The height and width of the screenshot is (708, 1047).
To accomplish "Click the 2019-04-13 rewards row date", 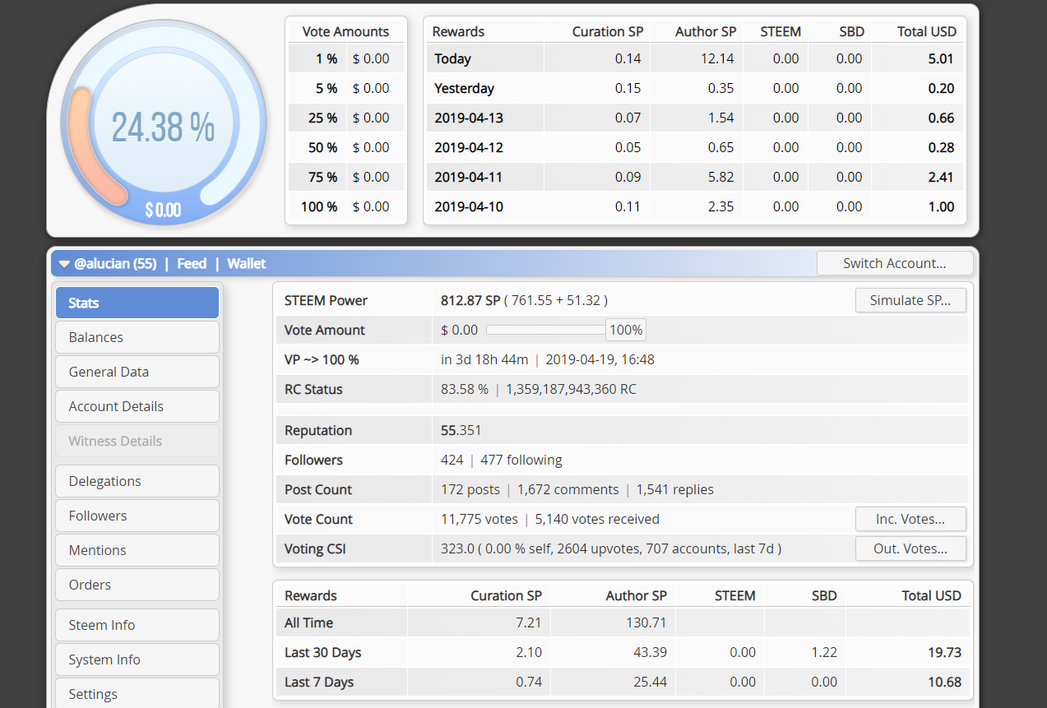I will (x=468, y=118).
